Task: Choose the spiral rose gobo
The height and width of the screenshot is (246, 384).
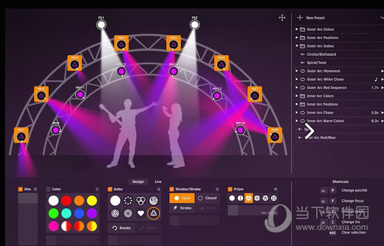Action: coord(154,200)
